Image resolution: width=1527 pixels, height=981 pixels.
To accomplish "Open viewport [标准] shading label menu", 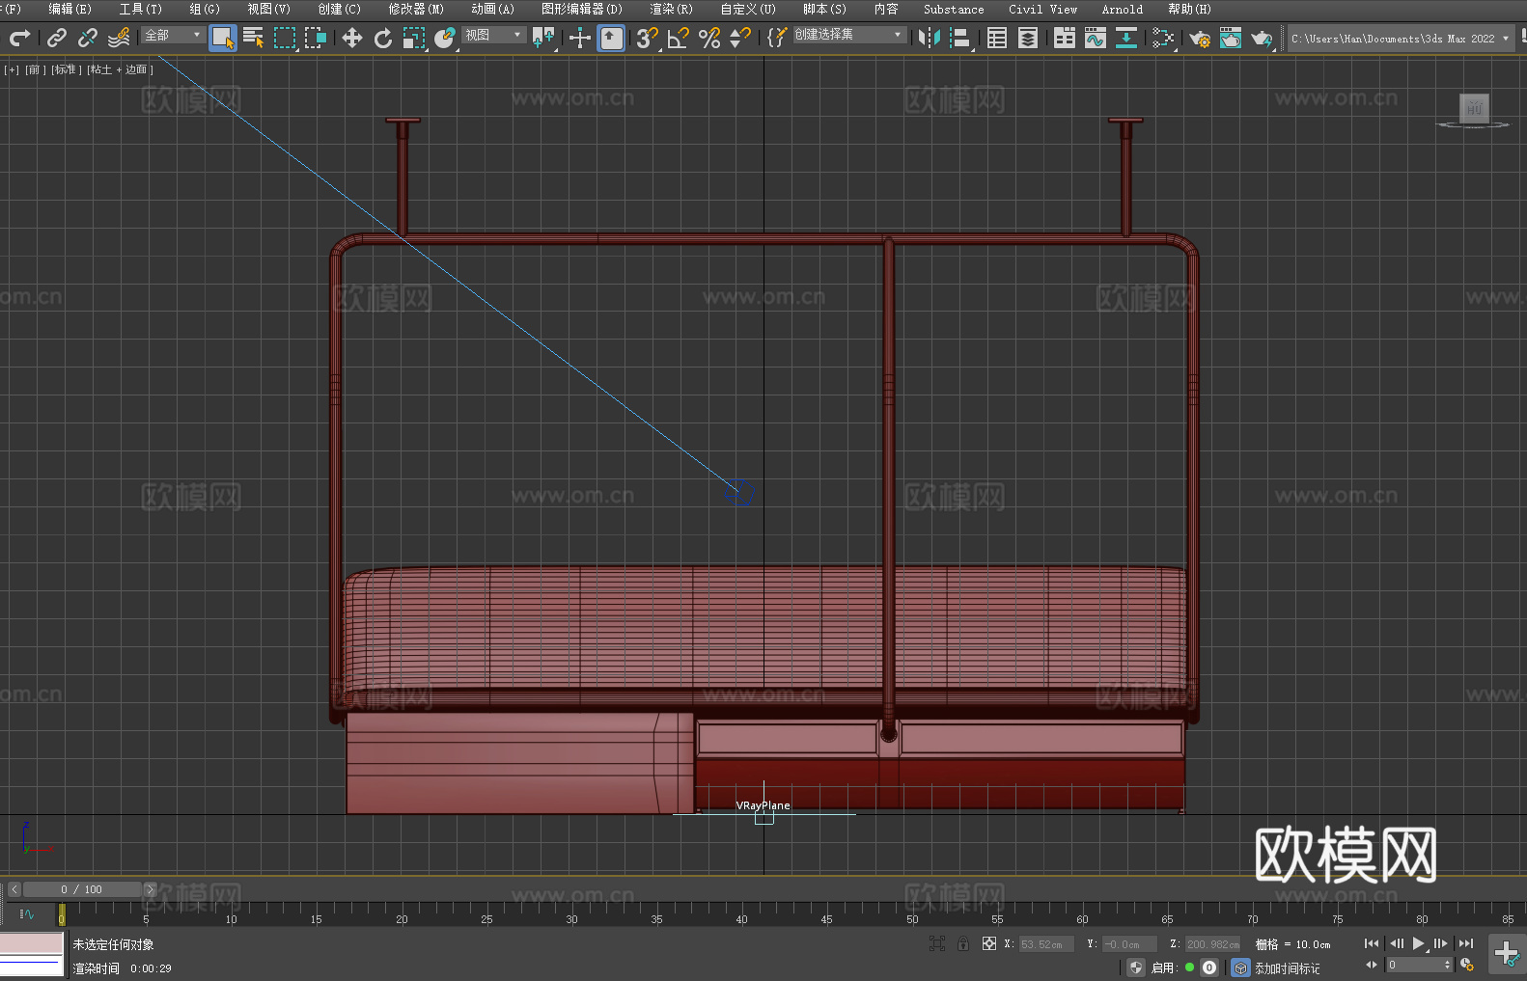I will point(66,69).
